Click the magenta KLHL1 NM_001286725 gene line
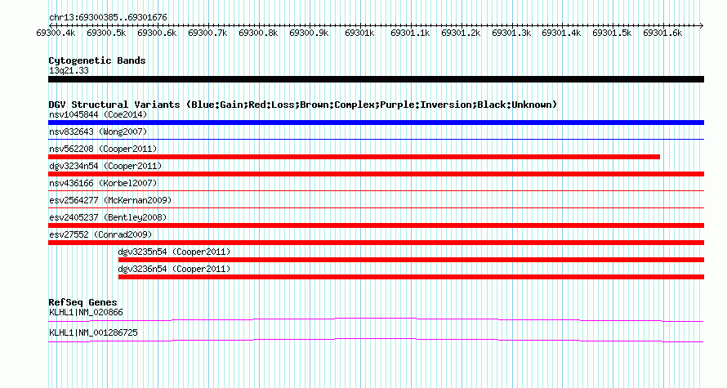Viewport: 727px width, 388px height. coord(376,341)
